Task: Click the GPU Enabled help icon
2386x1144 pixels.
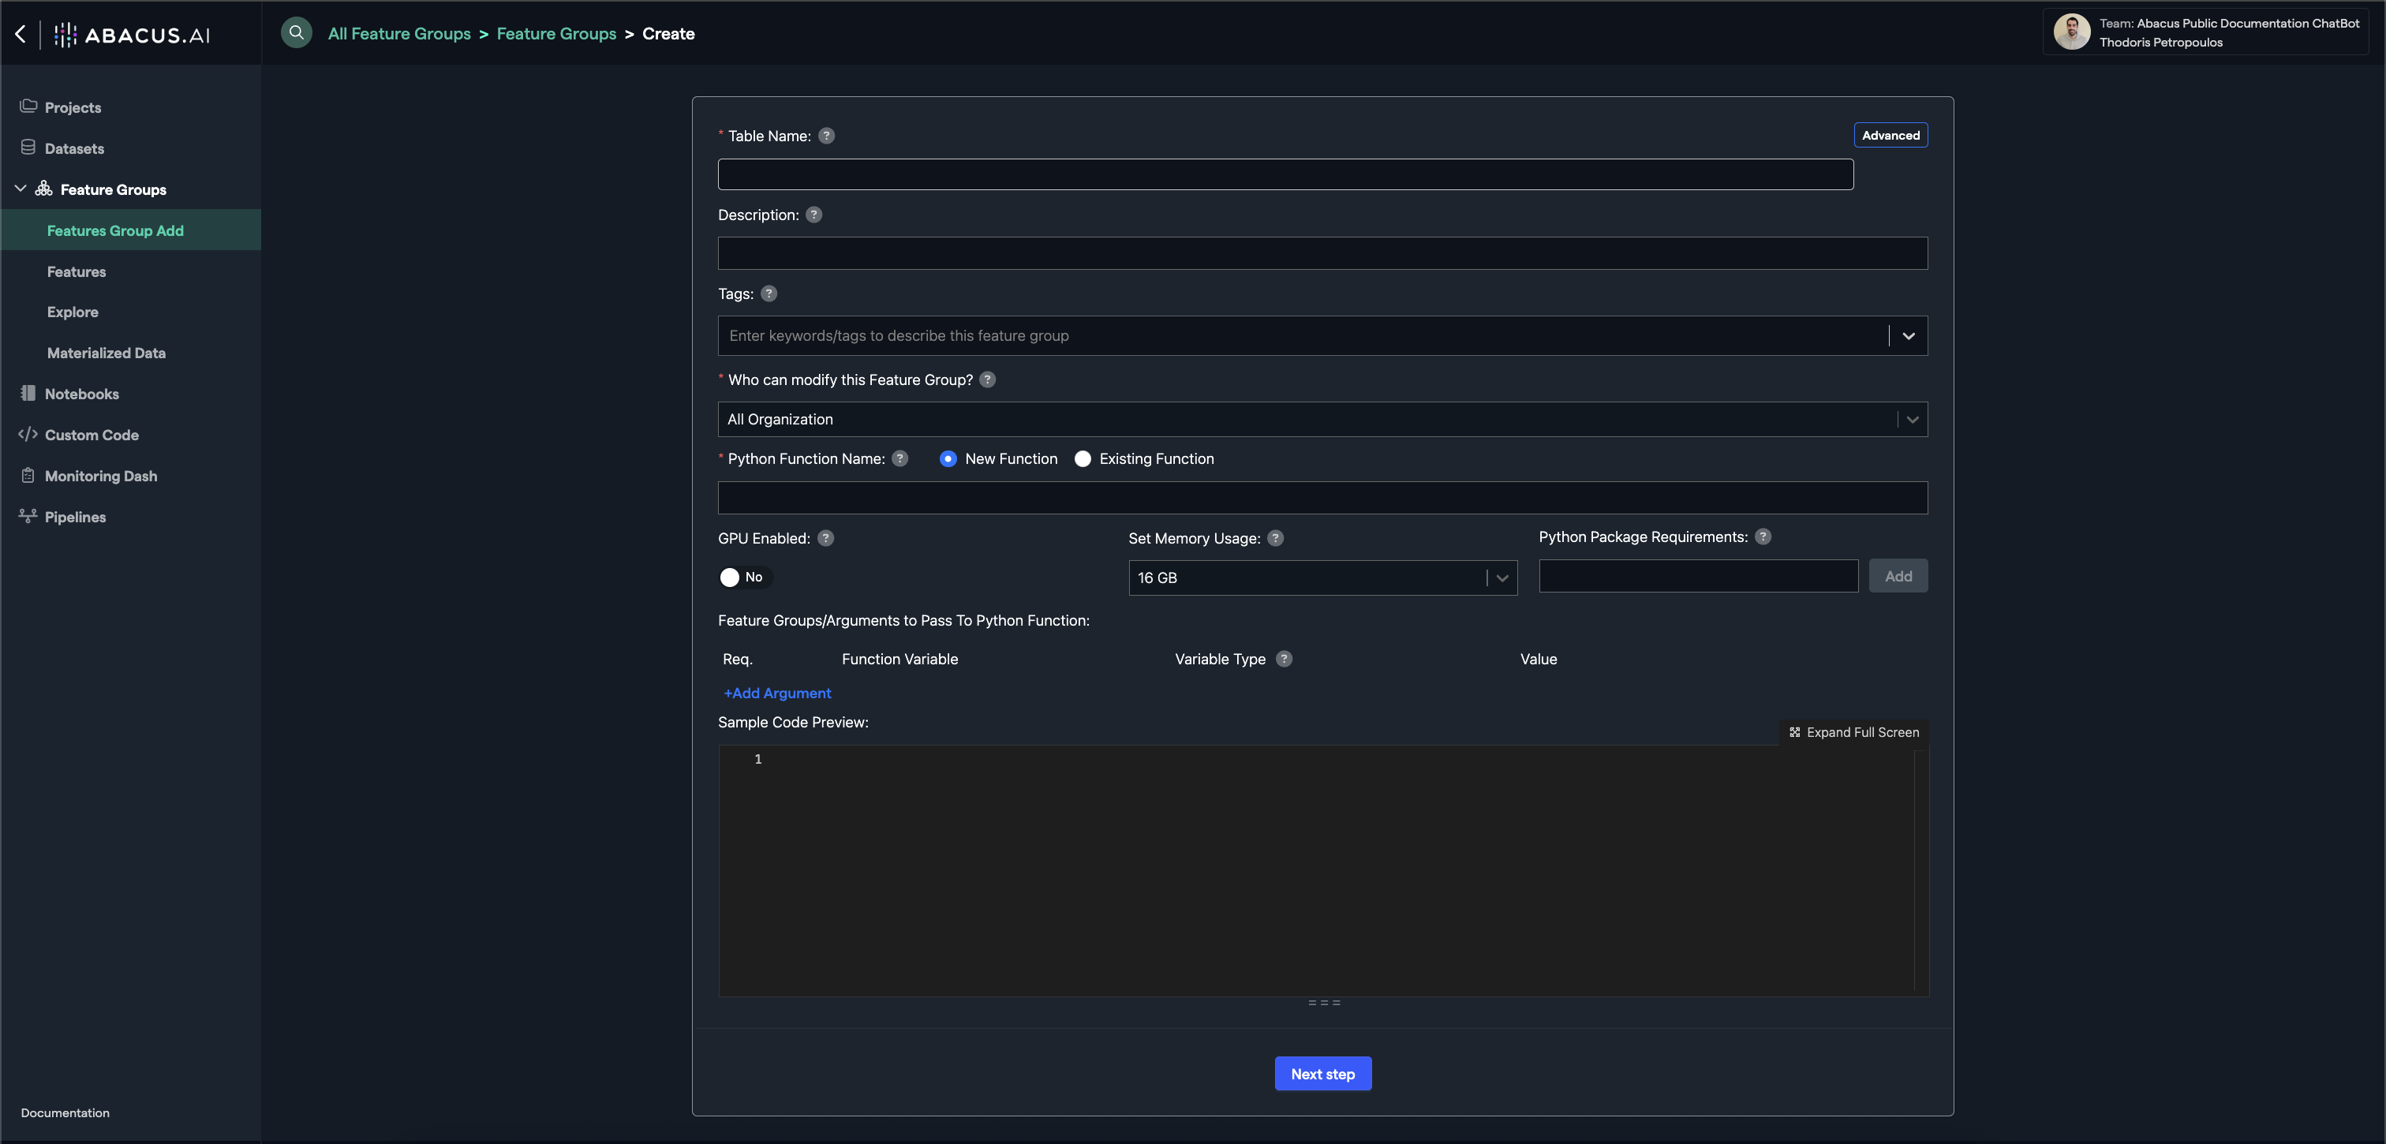Action: click(x=825, y=538)
